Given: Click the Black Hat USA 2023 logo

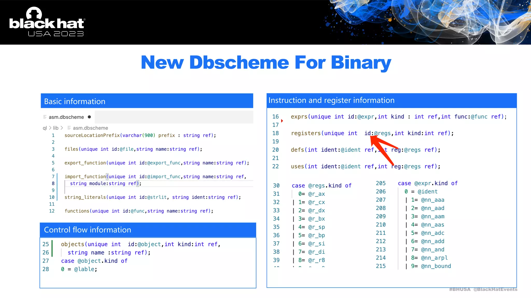Looking at the screenshot, I should [47, 22].
